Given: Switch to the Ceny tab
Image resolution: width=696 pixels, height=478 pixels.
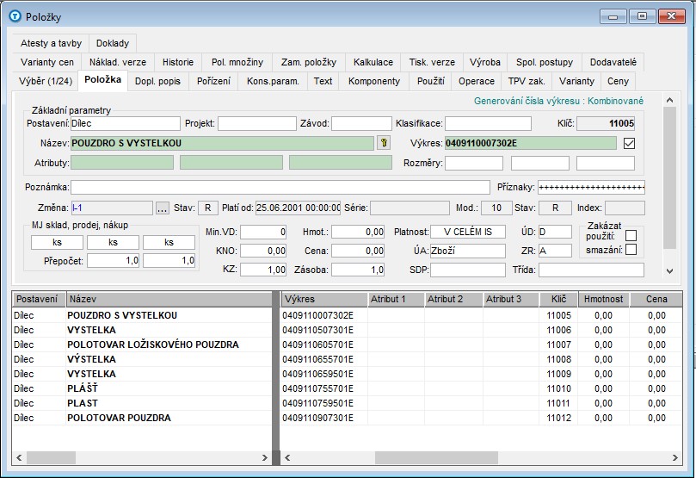Looking at the screenshot, I should point(619,81).
